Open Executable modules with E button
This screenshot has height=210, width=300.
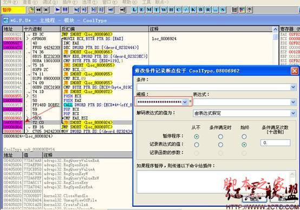point(142,10)
